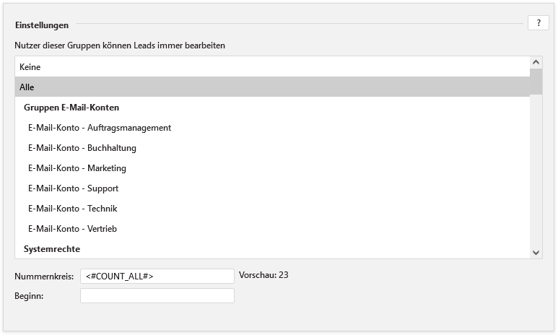Image resolution: width=558 pixels, height=335 pixels.
Task: Click the scrollbar thumb of groups list
Action: pos(536,82)
